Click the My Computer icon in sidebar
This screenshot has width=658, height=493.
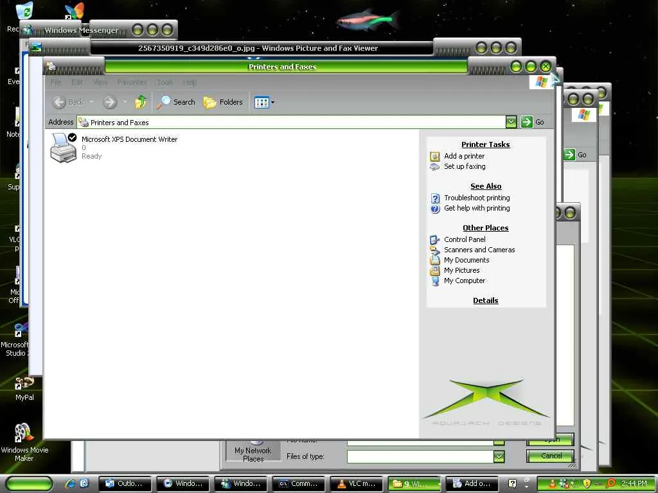[x=435, y=281]
